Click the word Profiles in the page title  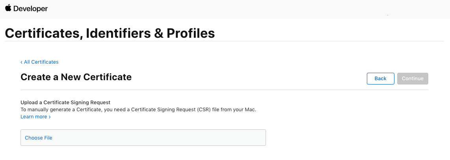point(191,33)
